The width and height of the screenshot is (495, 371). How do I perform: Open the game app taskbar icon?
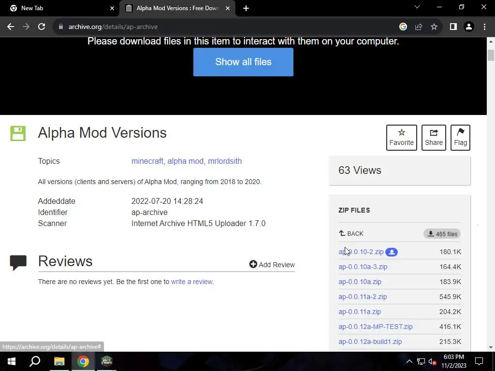(107, 361)
